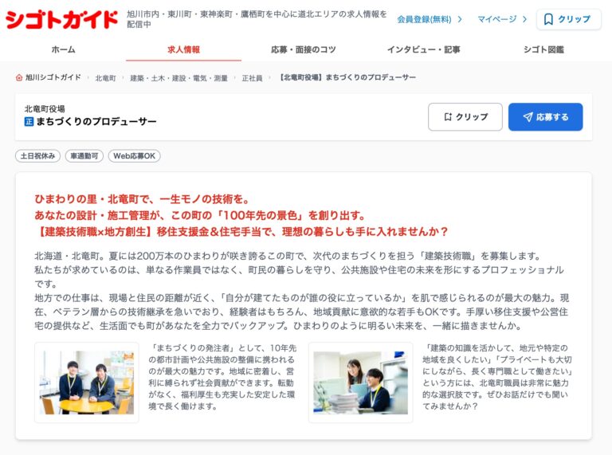The width and height of the screenshot is (612, 455).
Task: Click the chevron next to 会員登録(無料)
Action: (460, 19)
